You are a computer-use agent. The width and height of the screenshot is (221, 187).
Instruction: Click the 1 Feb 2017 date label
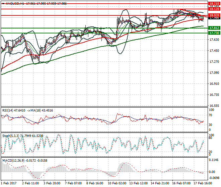coord(9,183)
